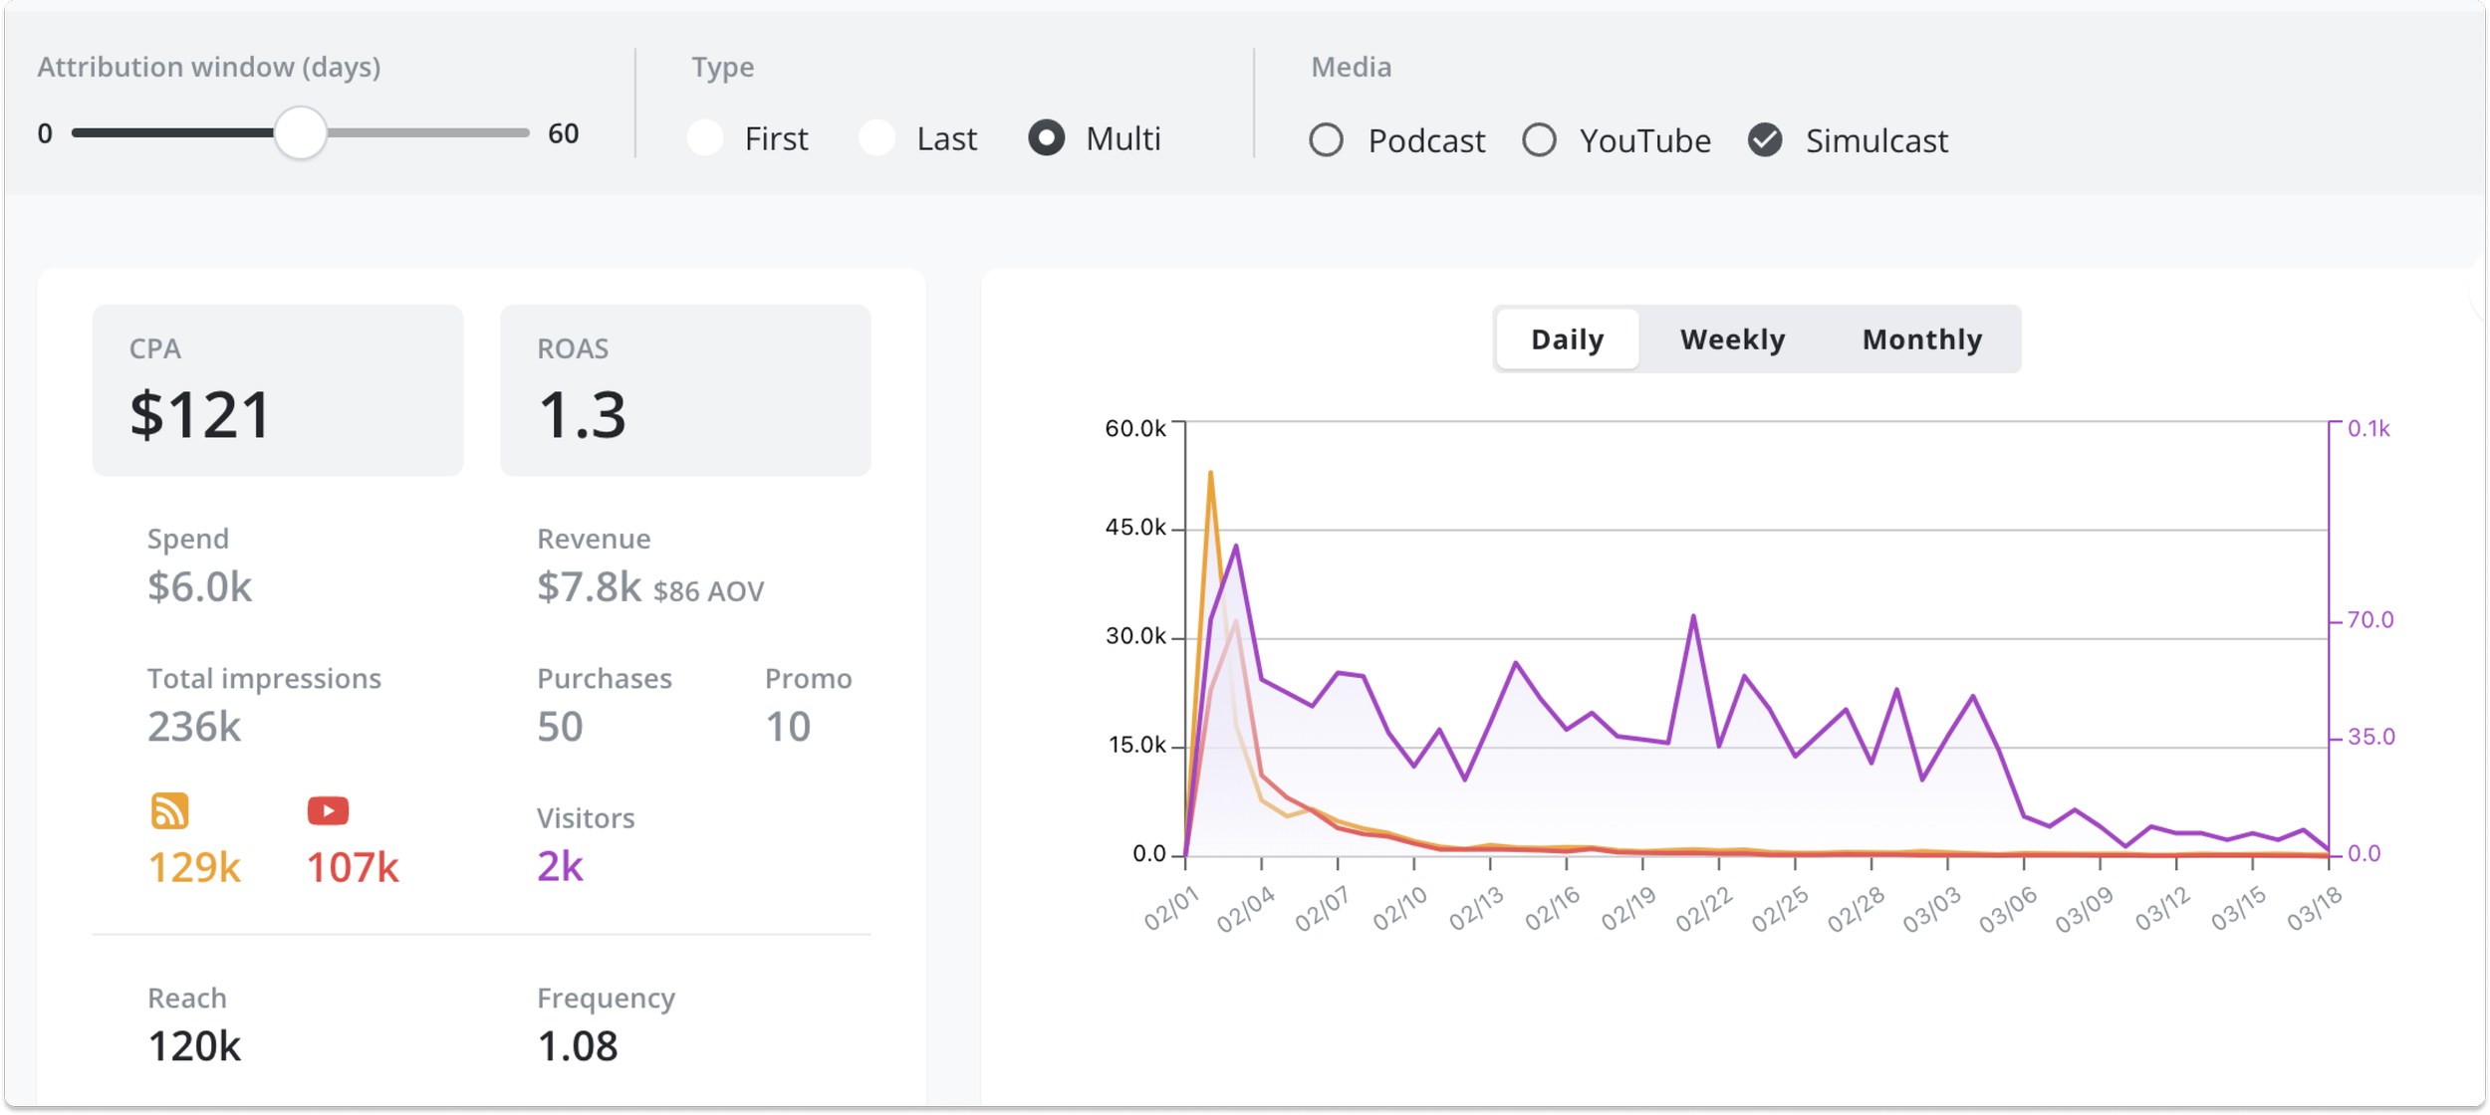Switch to the Weekly chart view
The image size is (2490, 1115).
[1732, 338]
